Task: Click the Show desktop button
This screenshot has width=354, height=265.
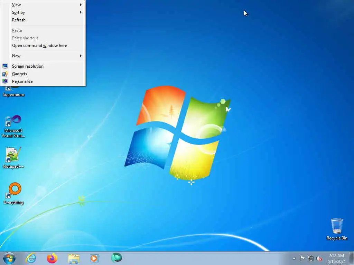Action: (x=352, y=258)
